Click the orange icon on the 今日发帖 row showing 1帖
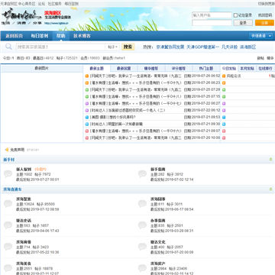The width and height of the screenshot is (275, 275). tap(224, 76)
